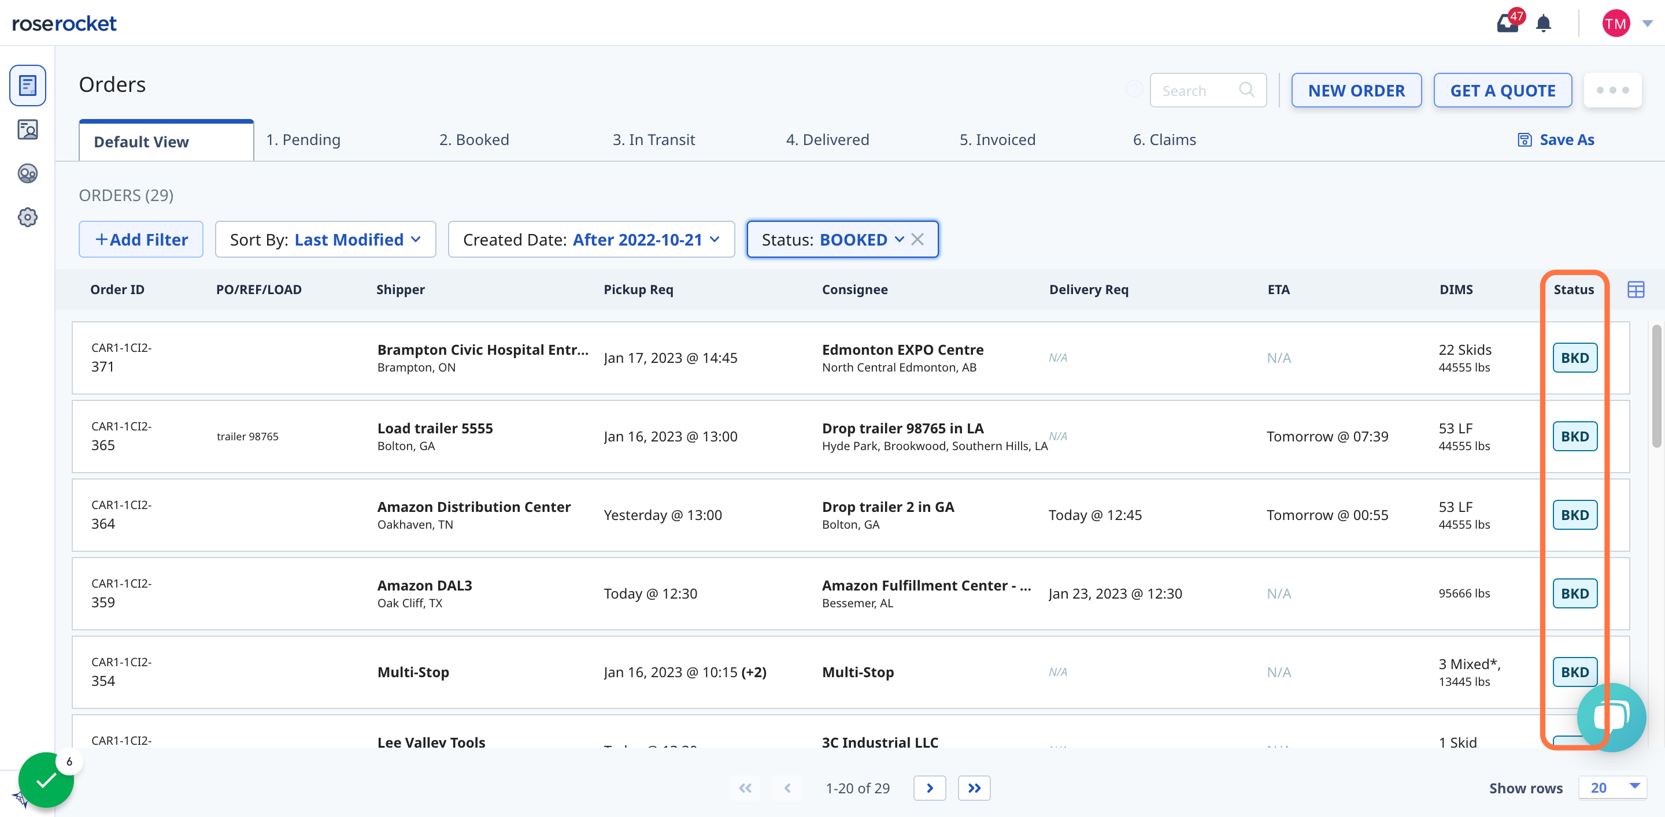Open the three-dot more options menu

[1612, 90]
